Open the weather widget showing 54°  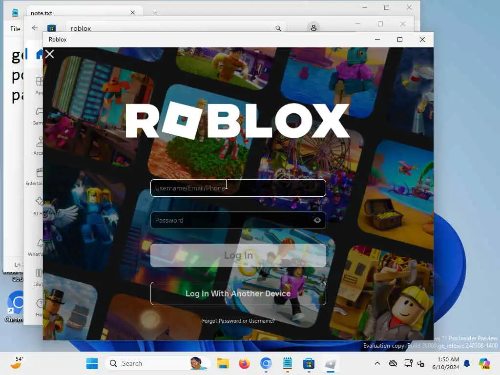17,363
